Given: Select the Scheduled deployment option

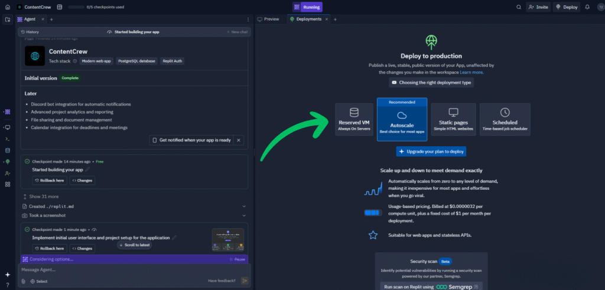Looking at the screenshot, I should (x=505, y=120).
